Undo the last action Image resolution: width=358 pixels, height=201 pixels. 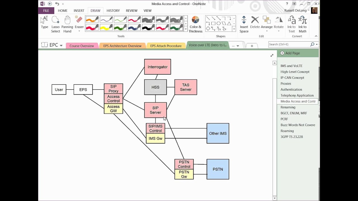click(57, 4)
